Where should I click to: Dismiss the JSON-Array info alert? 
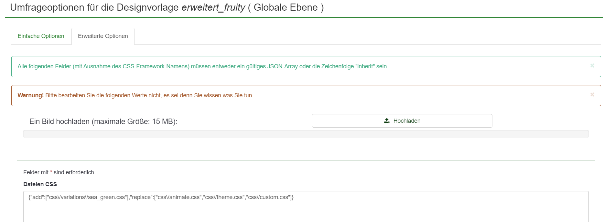click(592, 66)
